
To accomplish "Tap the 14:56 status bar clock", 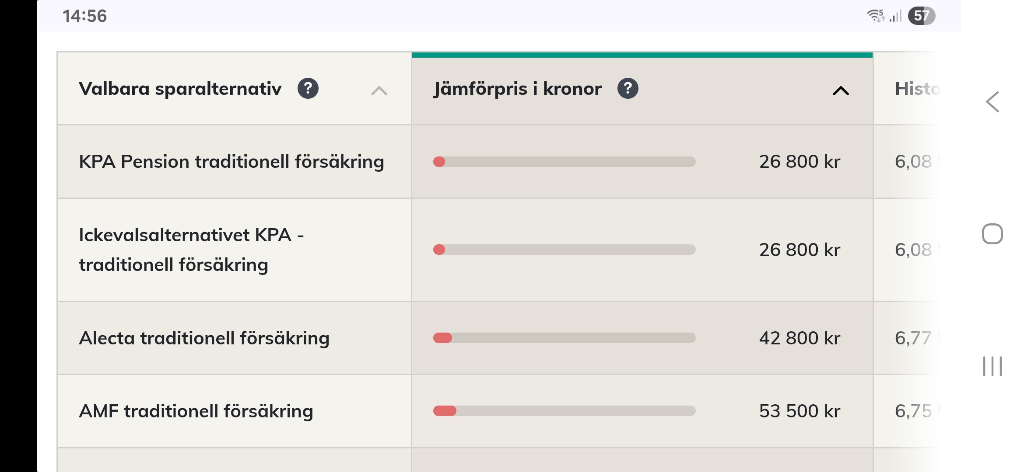I will 84,16.
